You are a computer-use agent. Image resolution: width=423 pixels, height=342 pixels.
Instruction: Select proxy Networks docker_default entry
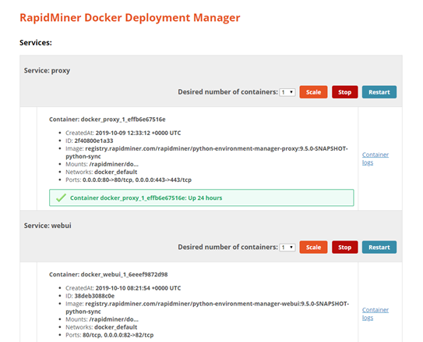101,173
